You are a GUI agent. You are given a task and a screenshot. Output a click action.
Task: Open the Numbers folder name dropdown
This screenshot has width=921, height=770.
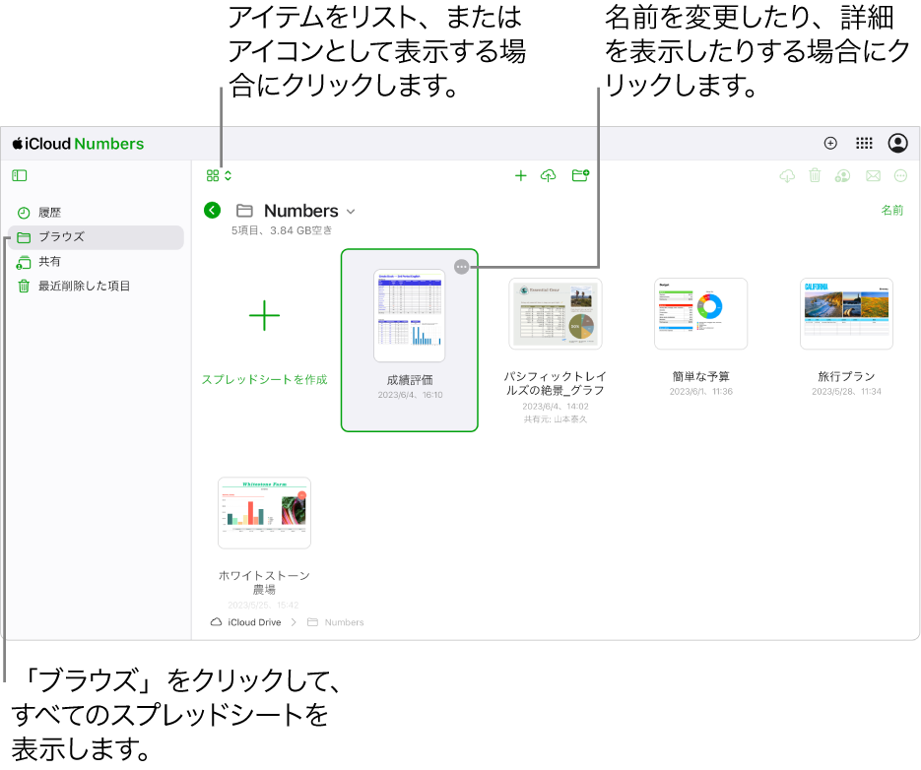[x=351, y=211]
